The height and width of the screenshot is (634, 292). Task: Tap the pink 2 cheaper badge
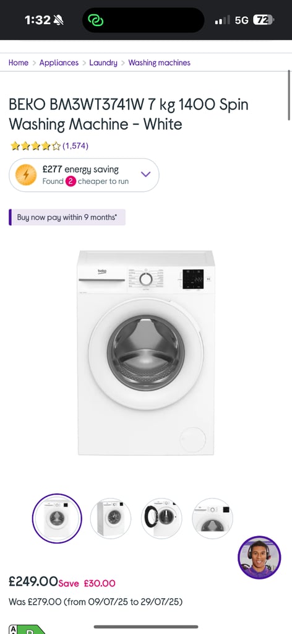click(71, 181)
